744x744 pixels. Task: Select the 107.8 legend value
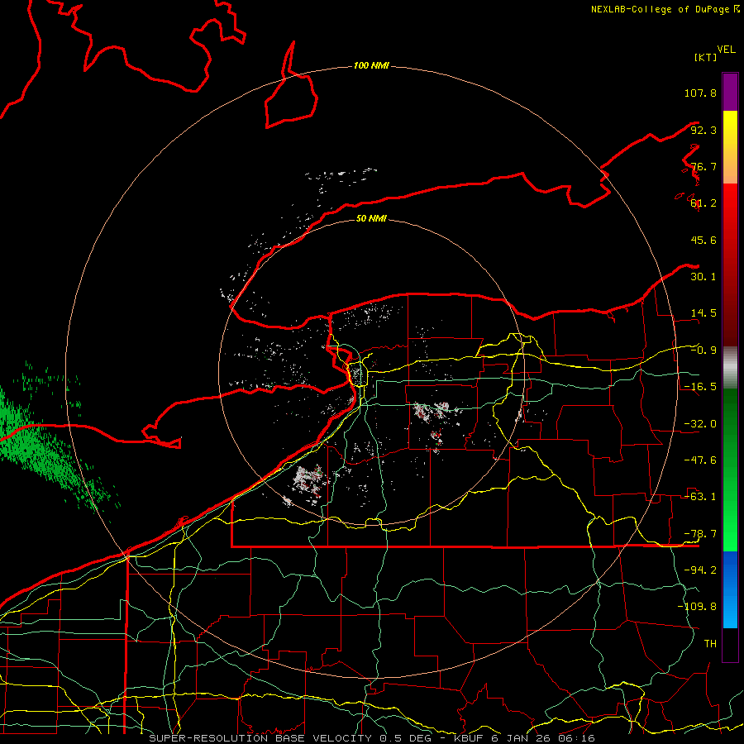click(700, 93)
